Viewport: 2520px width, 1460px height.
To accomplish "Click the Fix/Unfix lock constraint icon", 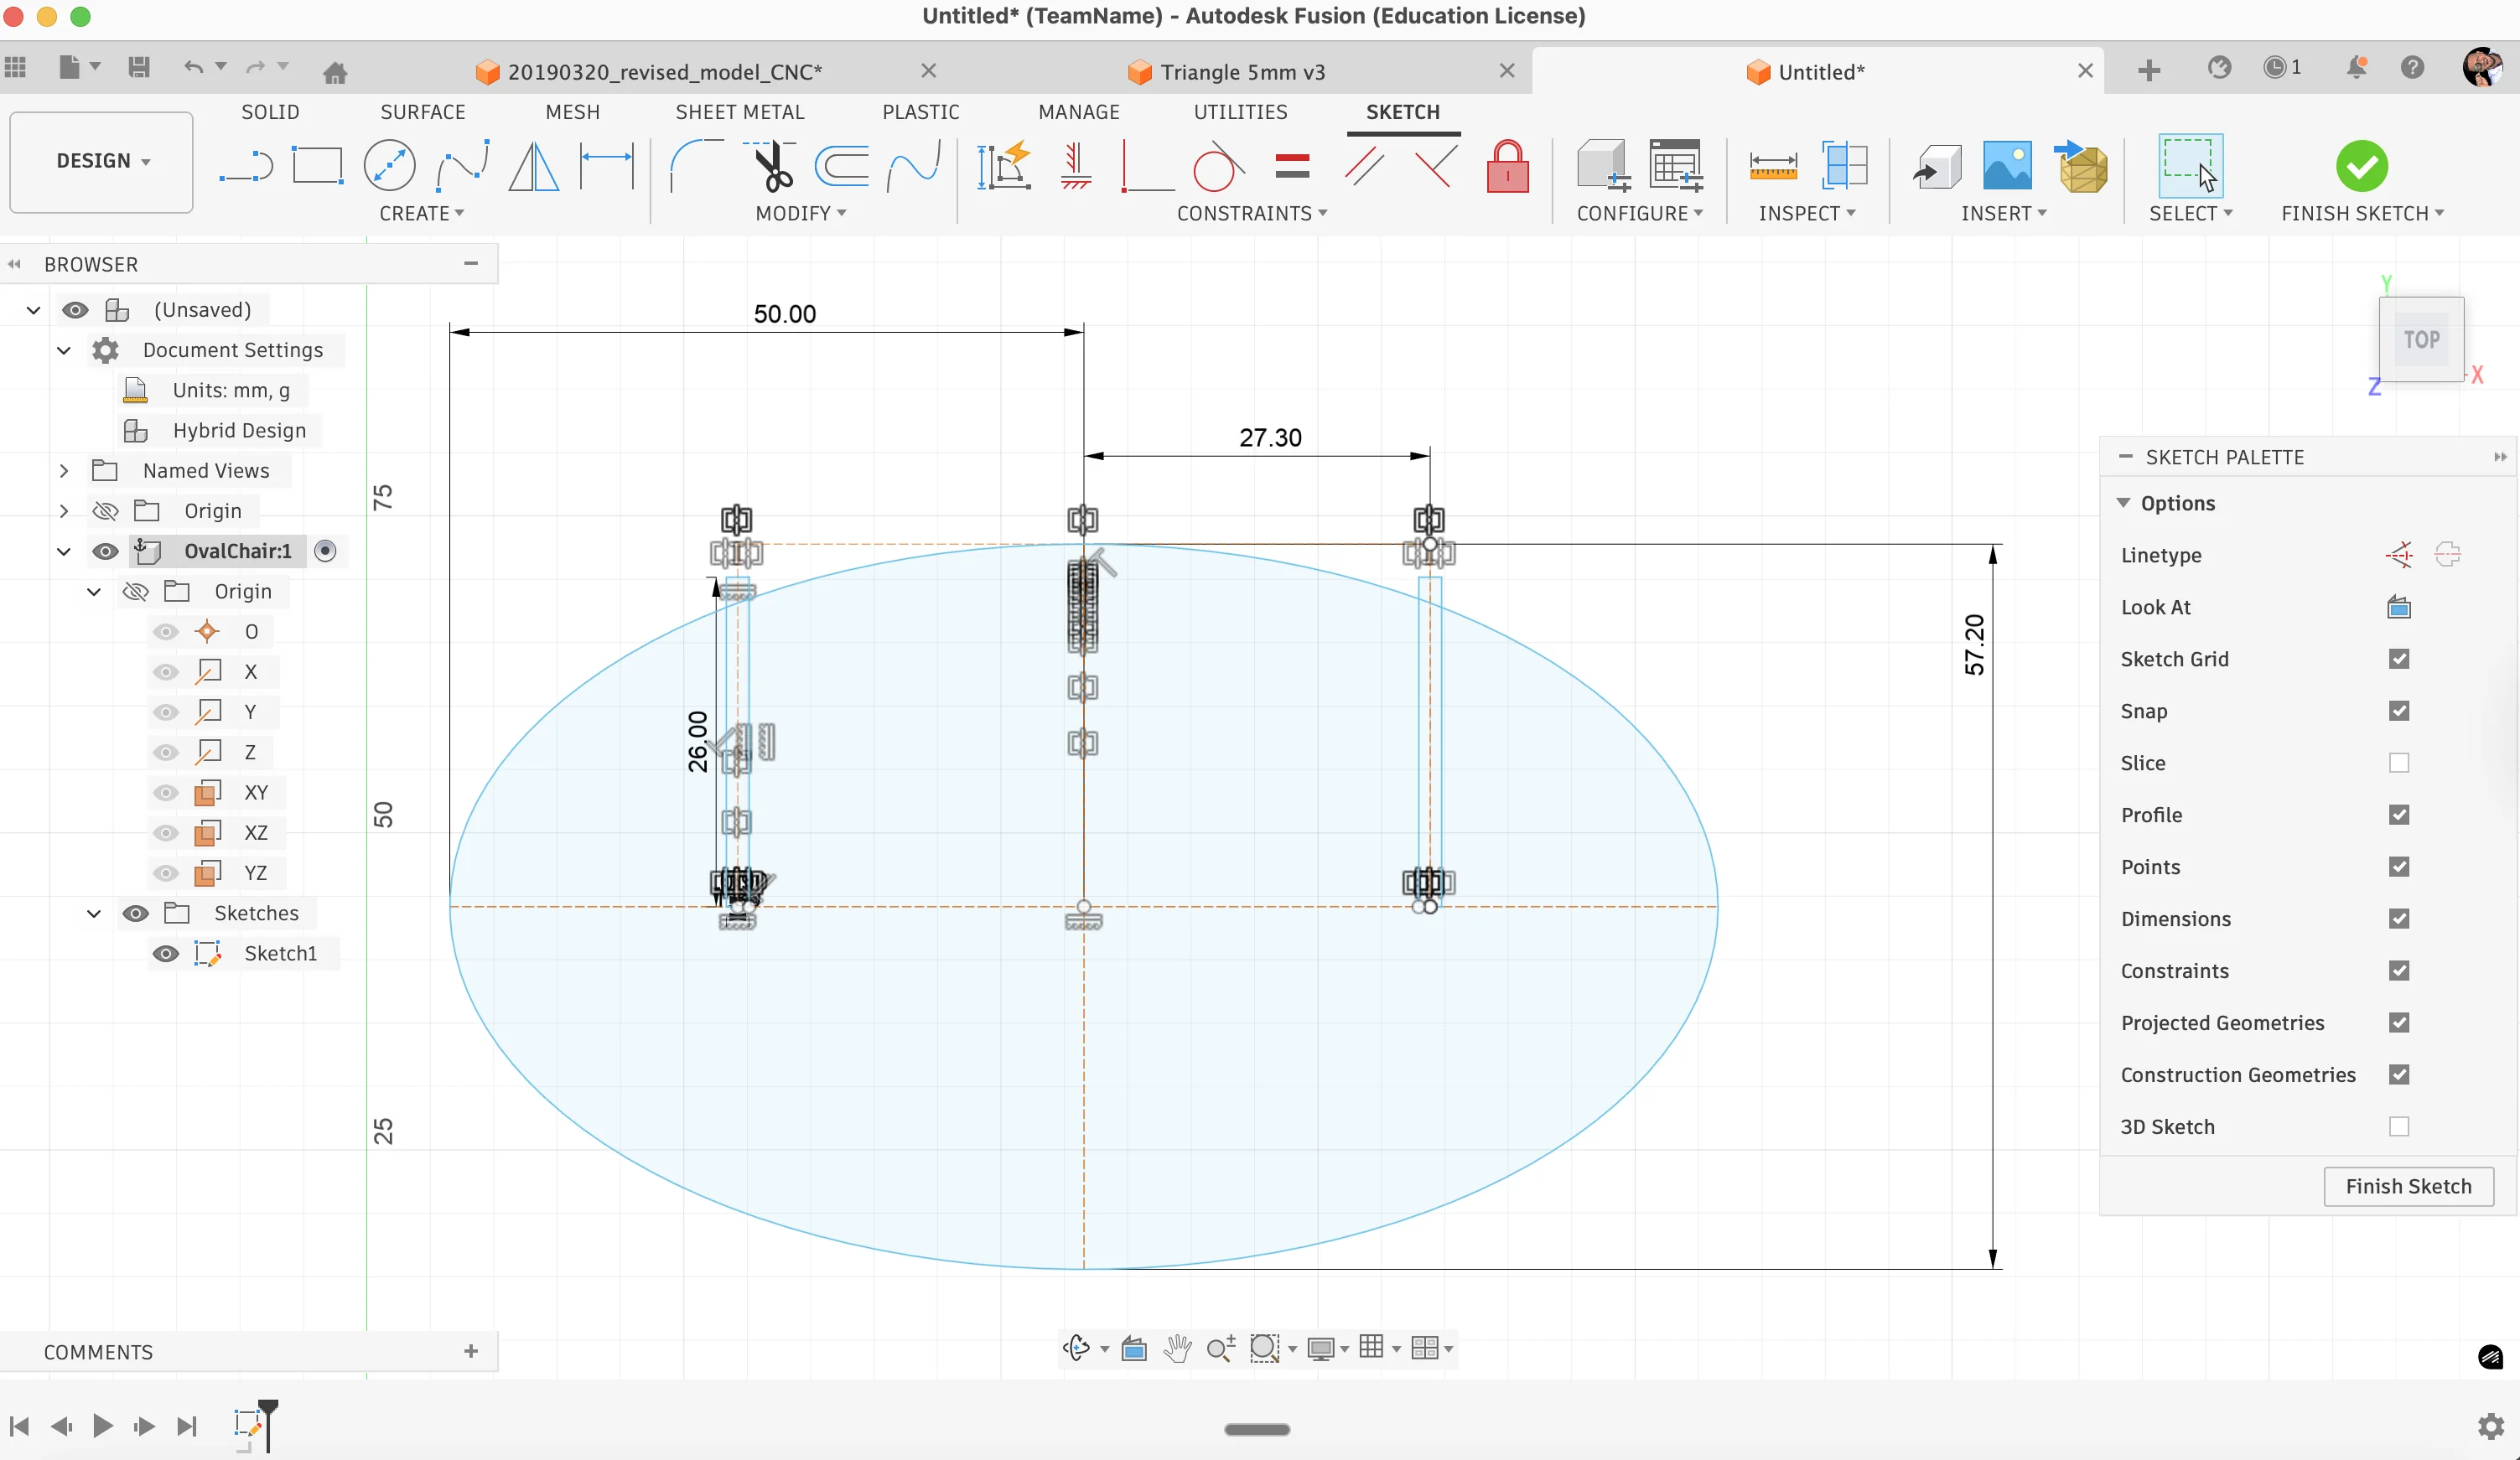I will point(1507,166).
